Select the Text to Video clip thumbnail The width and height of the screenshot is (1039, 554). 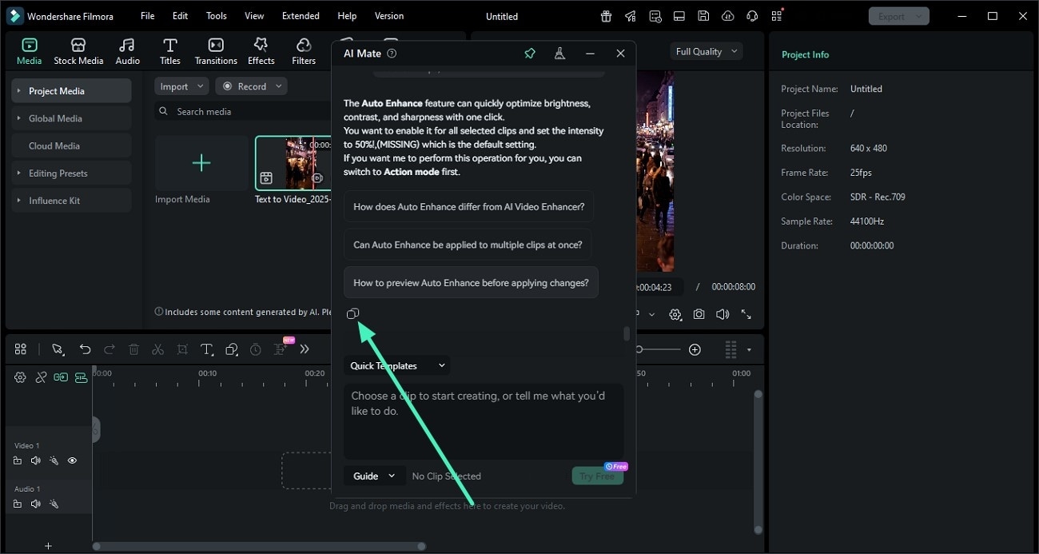click(x=293, y=163)
